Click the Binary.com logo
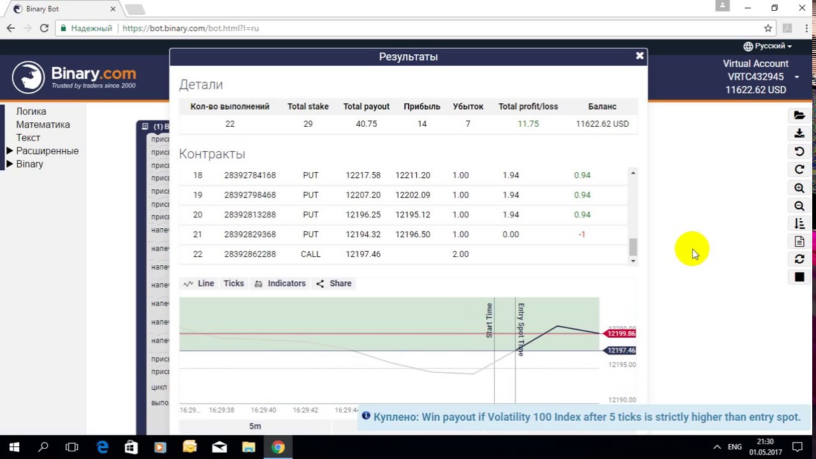This screenshot has height=459, width=816. pyautogui.click(x=74, y=77)
